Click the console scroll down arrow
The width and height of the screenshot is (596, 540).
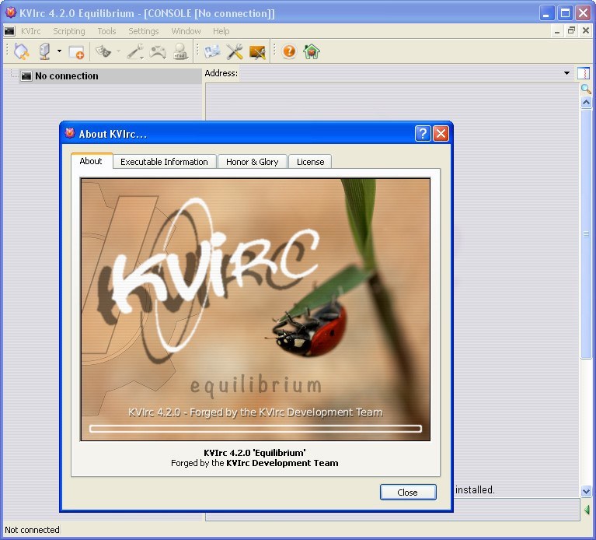tap(586, 491)
